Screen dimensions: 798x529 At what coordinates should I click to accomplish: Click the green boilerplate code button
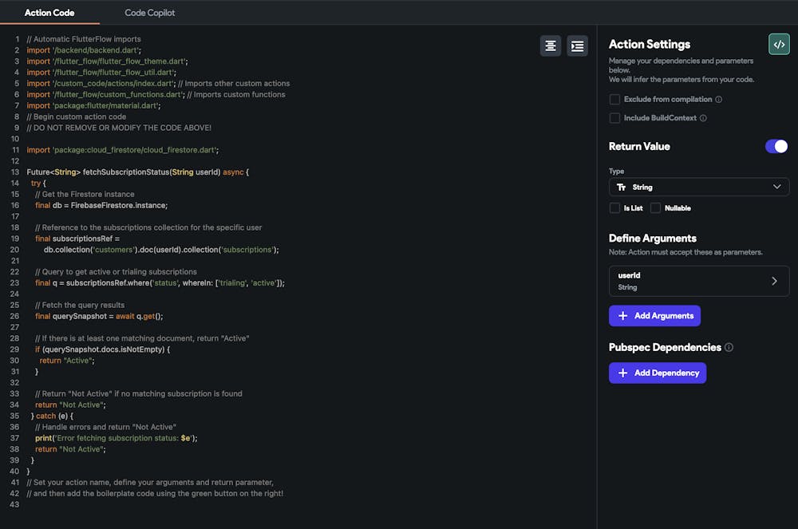[778, 44]
